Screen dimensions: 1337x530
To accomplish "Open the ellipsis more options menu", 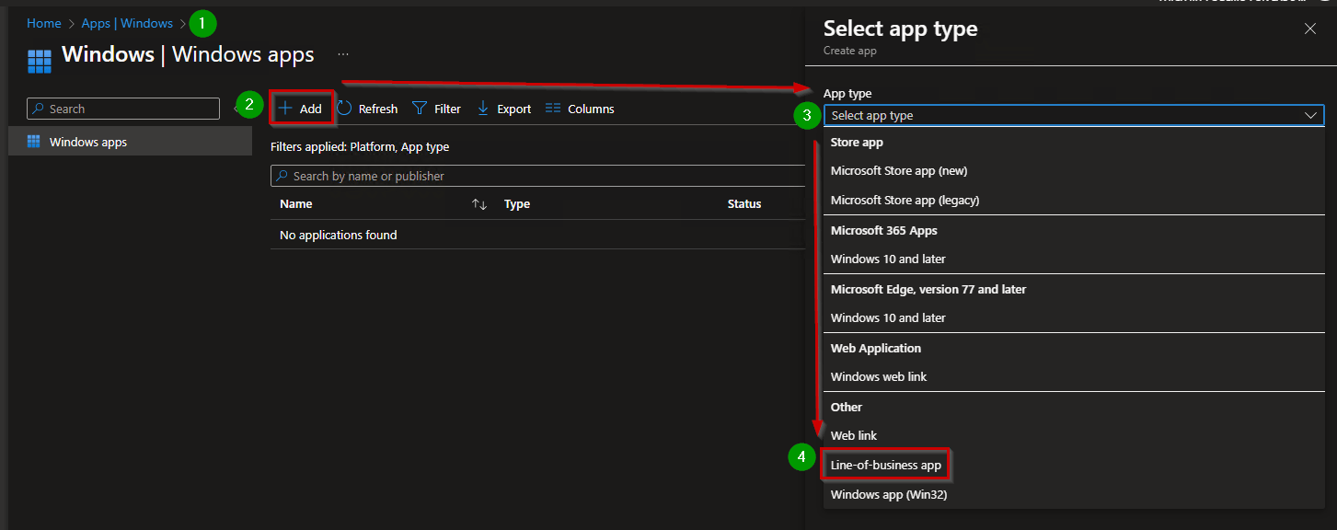I will click(x=343, y=55).
